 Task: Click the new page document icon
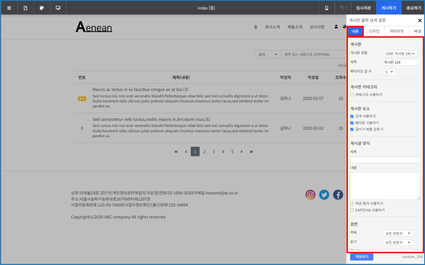point(25,8)
